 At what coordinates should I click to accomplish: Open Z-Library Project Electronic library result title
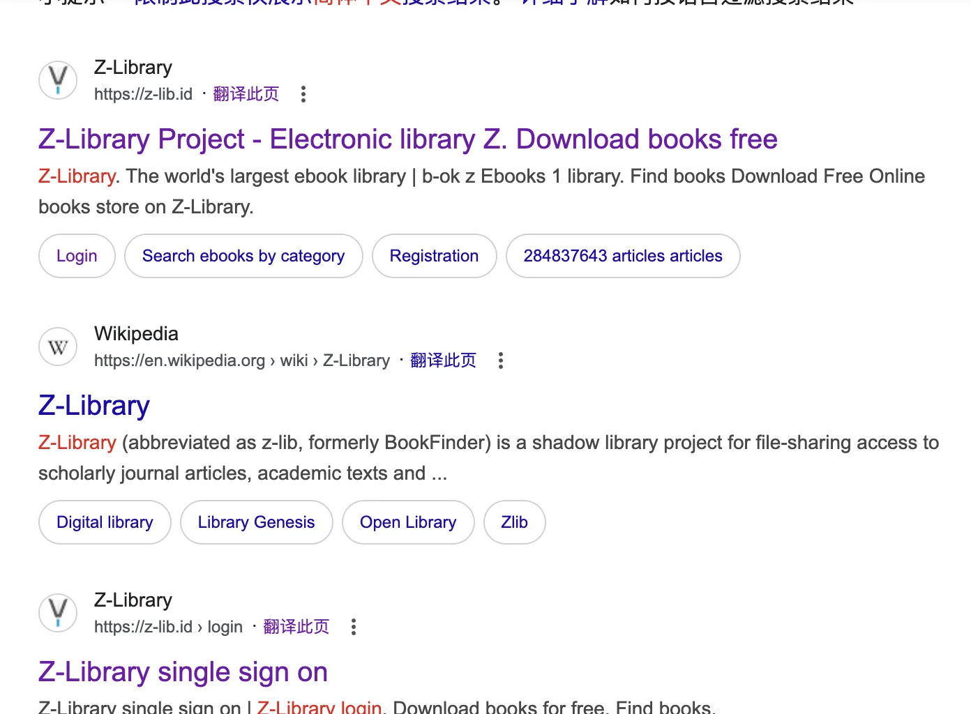pos(407,139)
